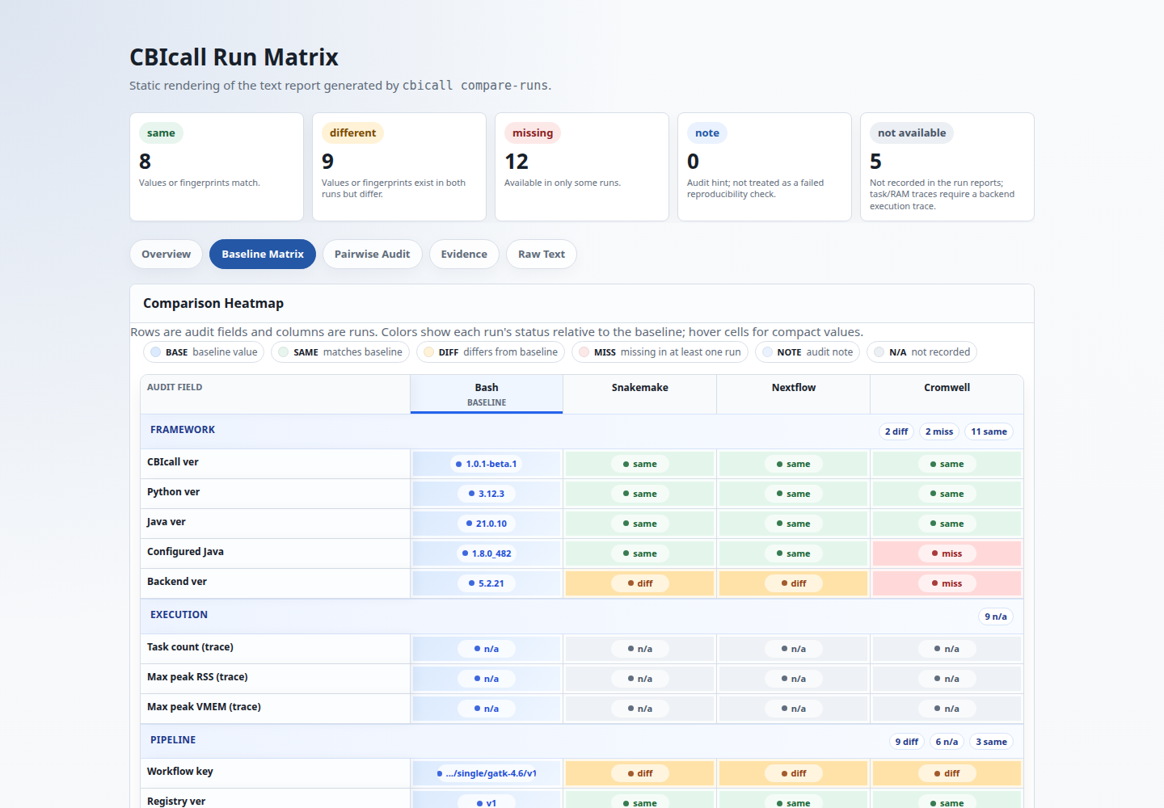Image resolution: width=1164 pixels, height=808 pixels.
Task: Click Cromwell 'miss' cell for Configured Java
Action: 947,553
